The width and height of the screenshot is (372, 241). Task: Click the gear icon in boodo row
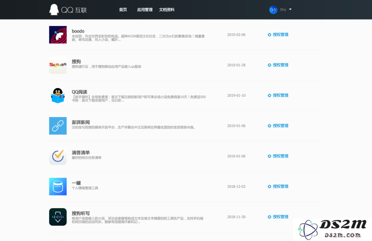click(x=269, y=35)
